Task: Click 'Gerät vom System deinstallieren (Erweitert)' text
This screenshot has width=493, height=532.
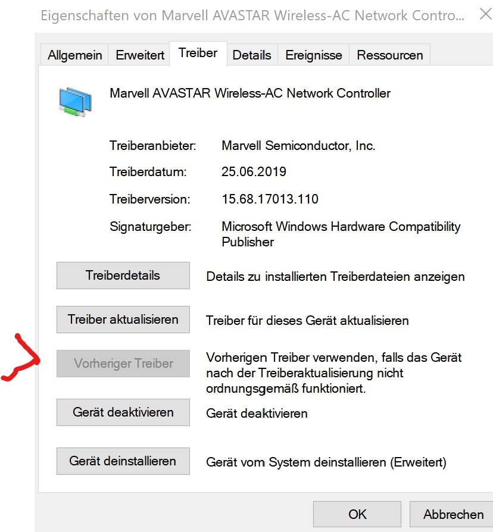Action: coord(326,462)
